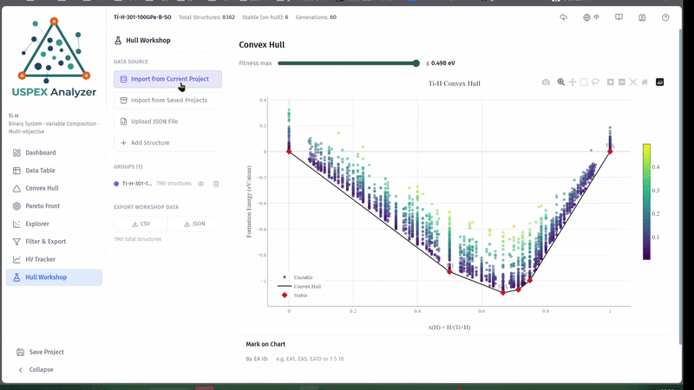Click Import from Saved Projects
The width and height of the screenshot is (694, 390).
[167, 101]
